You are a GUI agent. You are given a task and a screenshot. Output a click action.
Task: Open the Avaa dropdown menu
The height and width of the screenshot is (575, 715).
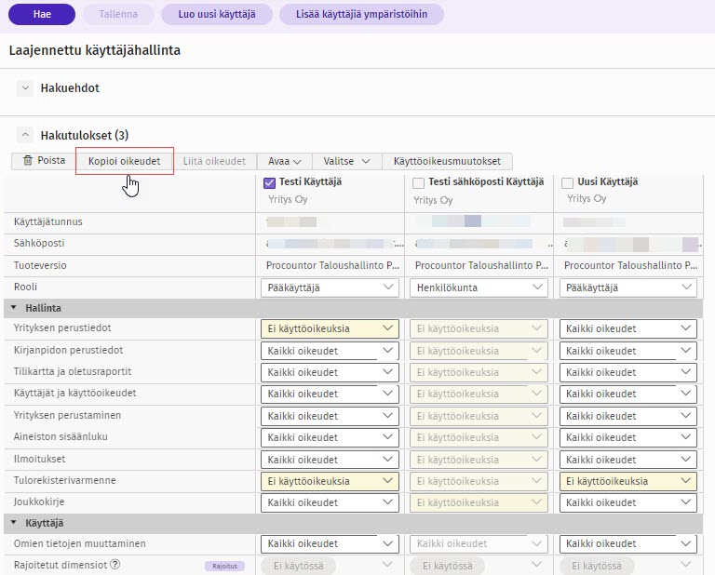click(285, 161)
